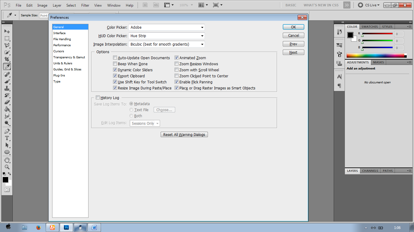Select the Eyedropper tool in the toolbox
Viewport: 414px width, 232px height.
7,66
